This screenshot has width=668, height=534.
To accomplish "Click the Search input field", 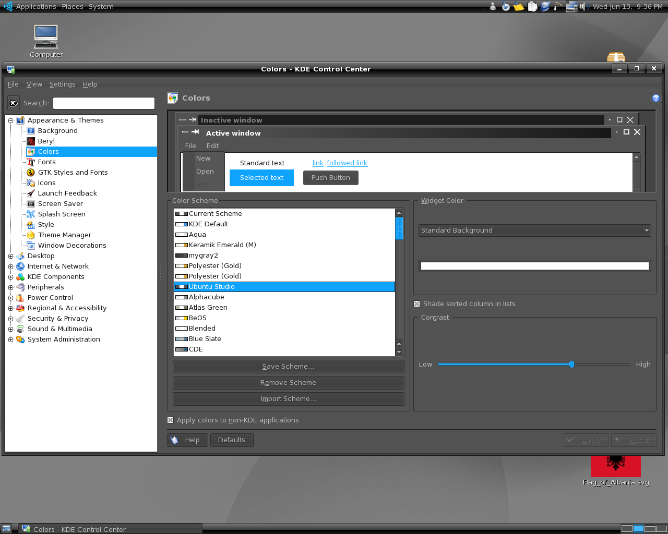I will pyautogui.click(x=104, y=103).
